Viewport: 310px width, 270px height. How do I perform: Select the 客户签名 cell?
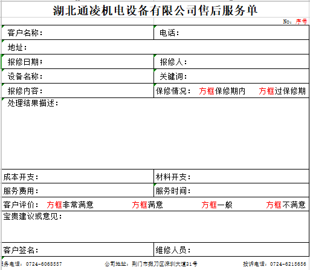click(77, 250)
